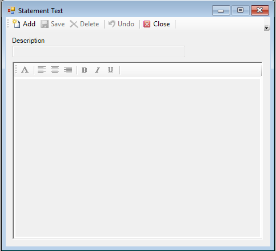The image size is (276, 251).
Task: Click inside the statement text editor area
Action: coord(138,158)
